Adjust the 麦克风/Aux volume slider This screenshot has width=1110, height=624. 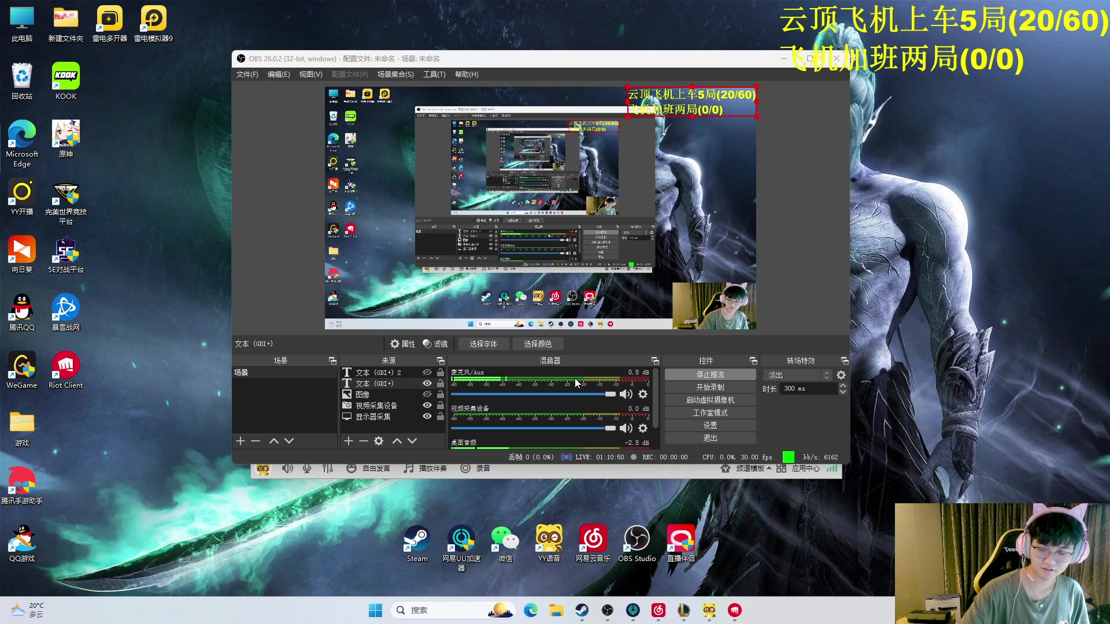[x=610, y=394]
